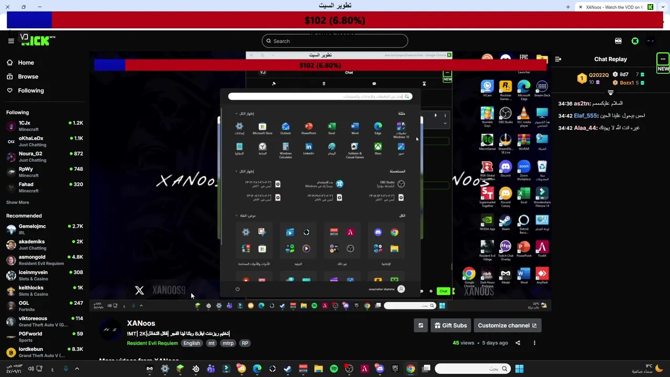Open recommended channel lordkebun
670x377 pixels.
44,352
